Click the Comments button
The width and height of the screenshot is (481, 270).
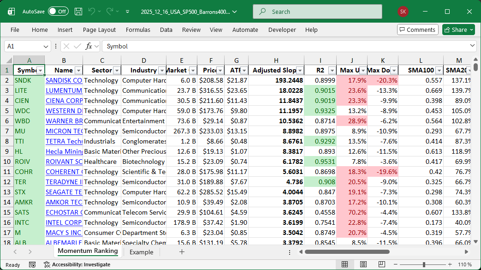pos(417,30)
